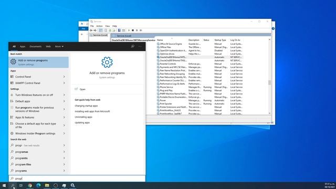Click Control Panel app result icon
Viewport: 336px width, 189px height.
pyautogui.click(x=12, y=77)
